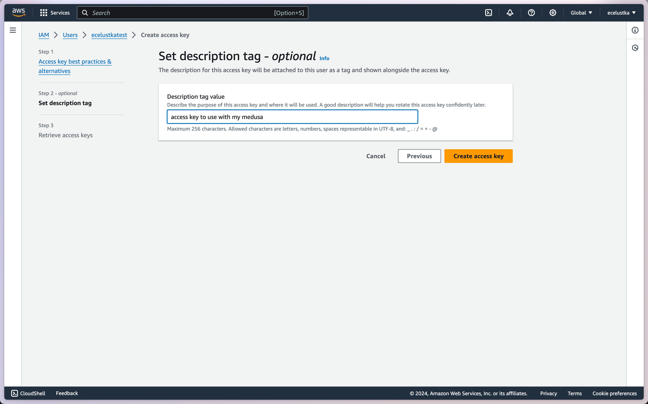Open the Services grid menu

(55, 13)
